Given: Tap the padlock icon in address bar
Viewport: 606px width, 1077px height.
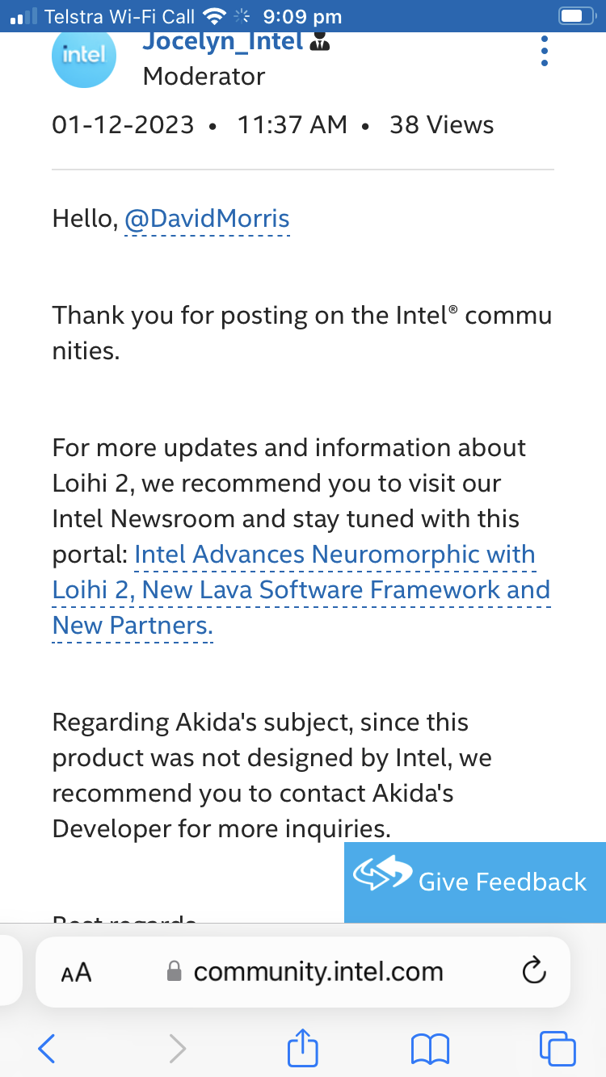Looking at the screenshot, I should pos(174,971).
